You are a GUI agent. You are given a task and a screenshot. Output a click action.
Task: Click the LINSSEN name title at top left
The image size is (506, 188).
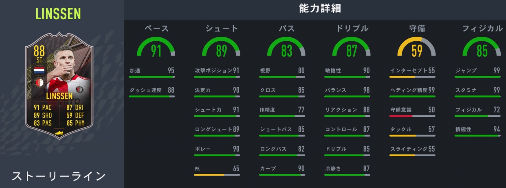(x=58, y=14)
